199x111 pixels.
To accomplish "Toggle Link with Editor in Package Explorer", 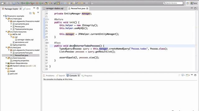I will [x=34, y=13].
